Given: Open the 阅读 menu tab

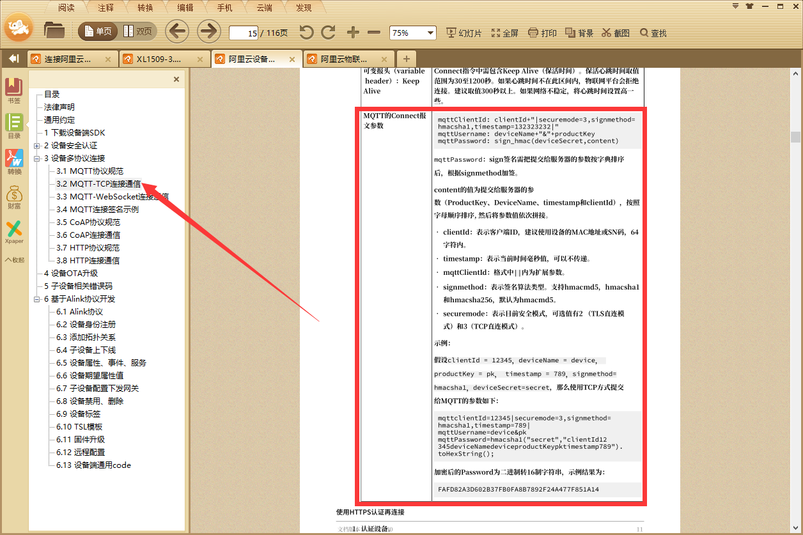Looking at the screenshot, I should pyautogui.click(x=66, y=8).
